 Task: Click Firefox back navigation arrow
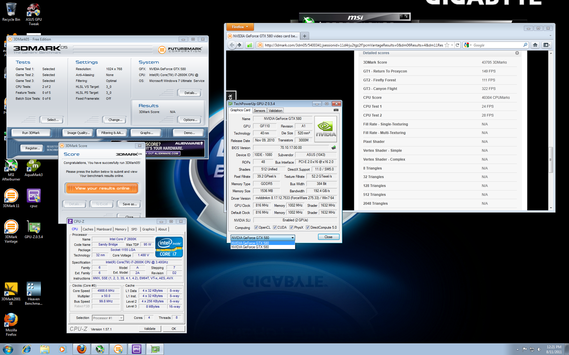[232, 45]
